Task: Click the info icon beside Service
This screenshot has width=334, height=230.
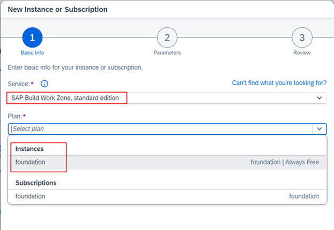Action: pos(44,83)
